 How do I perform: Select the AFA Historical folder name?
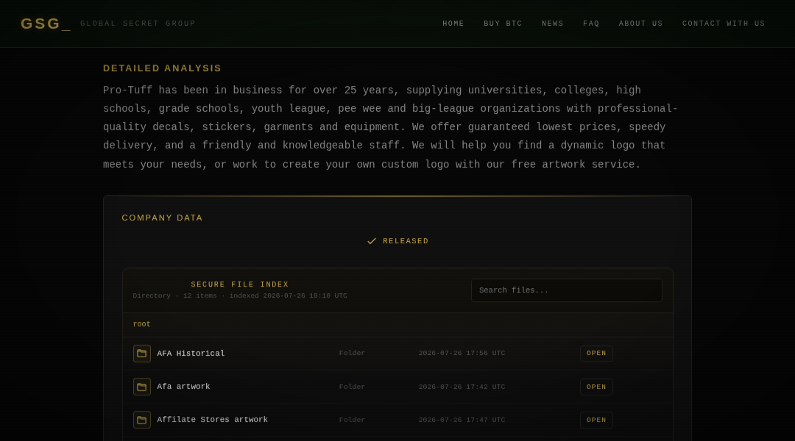point(191,354)
